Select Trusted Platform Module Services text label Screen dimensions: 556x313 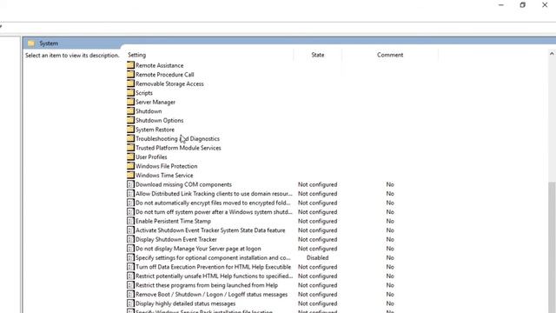[178, 148]
